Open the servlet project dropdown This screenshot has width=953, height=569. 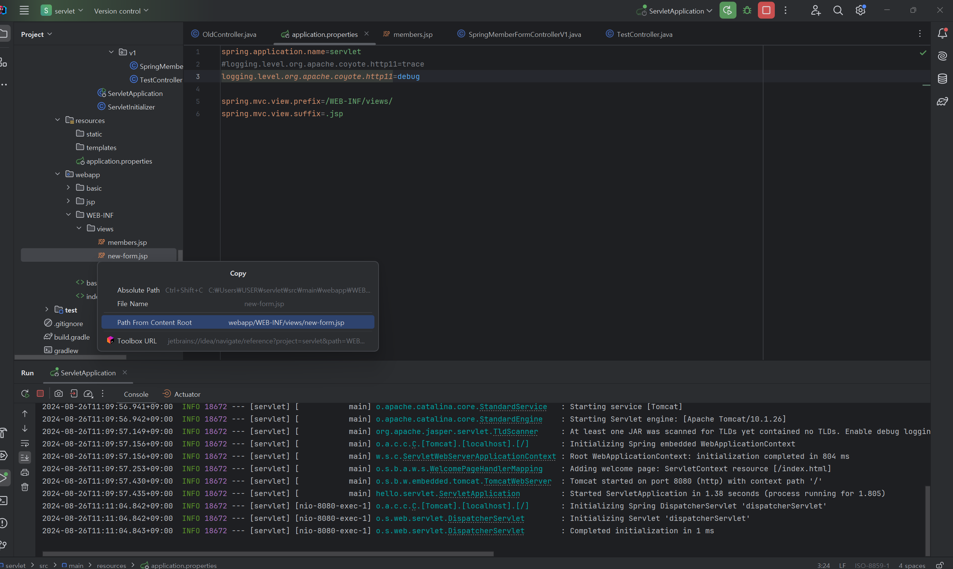[x=62, y=11]
